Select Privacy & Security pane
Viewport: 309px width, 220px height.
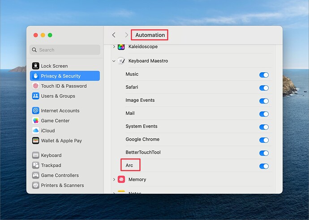click(x=65, y=76)
